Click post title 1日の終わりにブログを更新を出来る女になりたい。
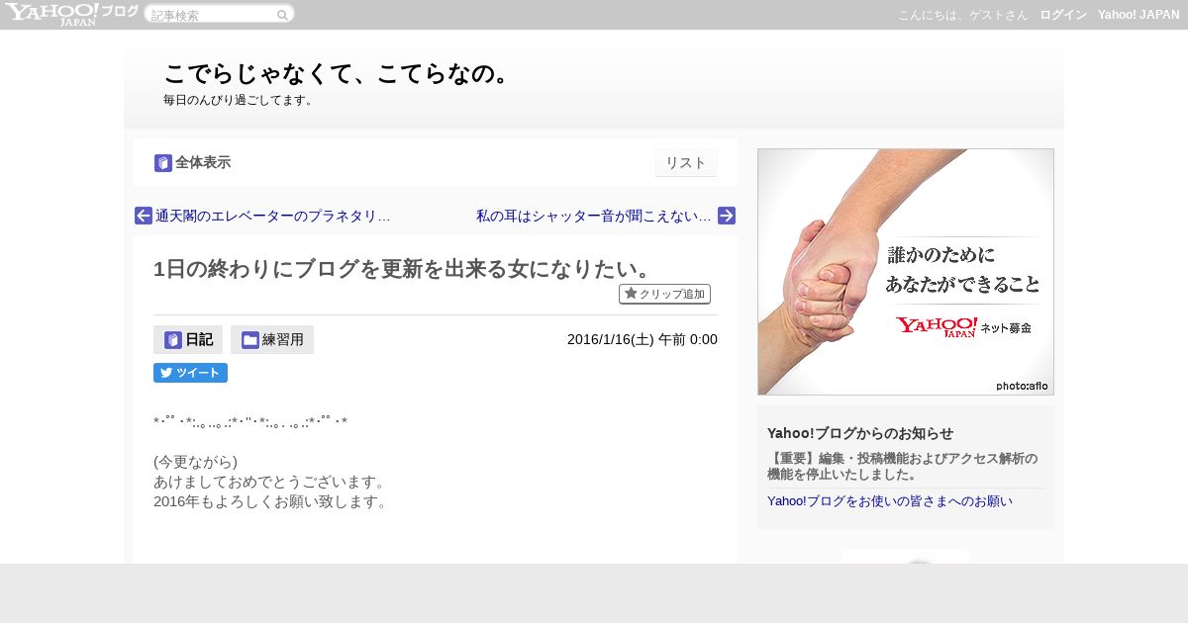 [402, 269]
